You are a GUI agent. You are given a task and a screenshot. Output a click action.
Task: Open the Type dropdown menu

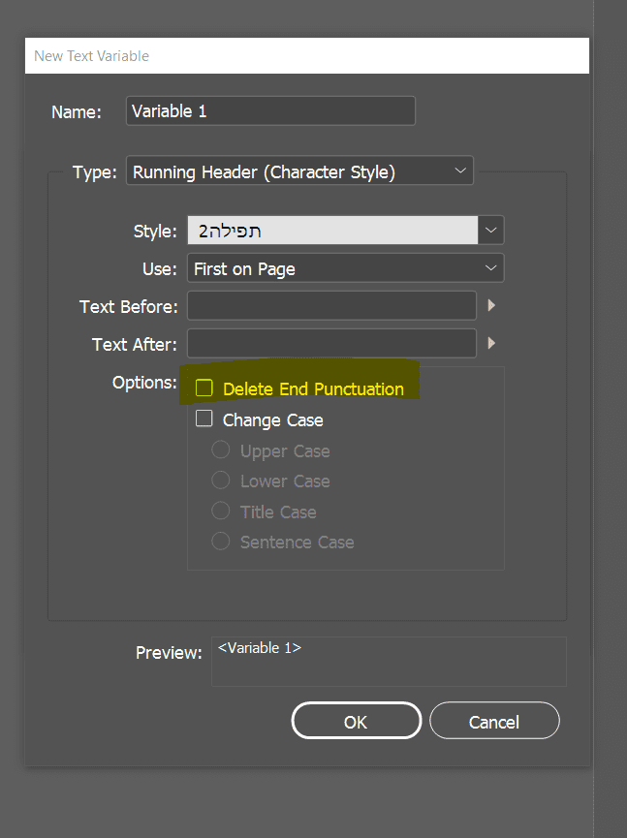point(459,172)
